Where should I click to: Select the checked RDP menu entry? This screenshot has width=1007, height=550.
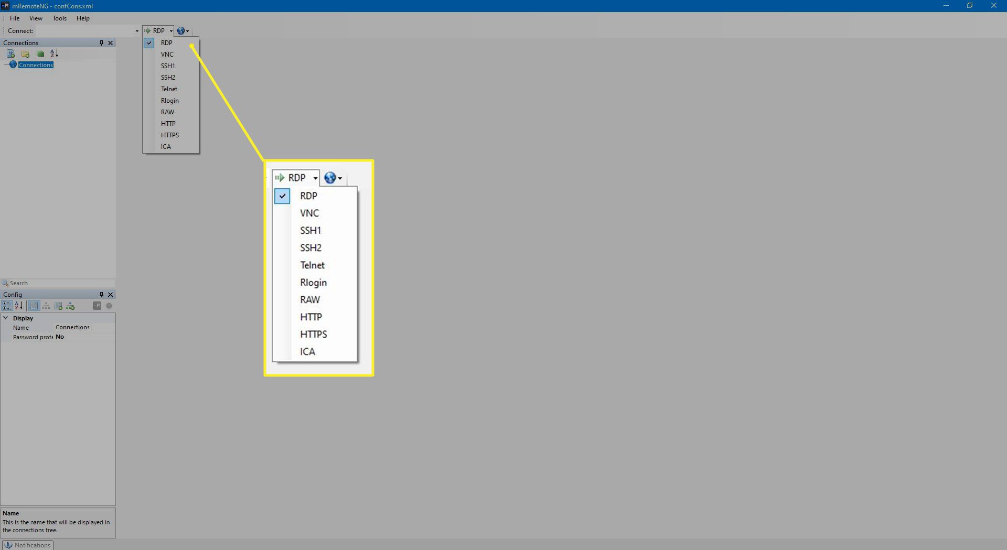[x=171, y=43]
